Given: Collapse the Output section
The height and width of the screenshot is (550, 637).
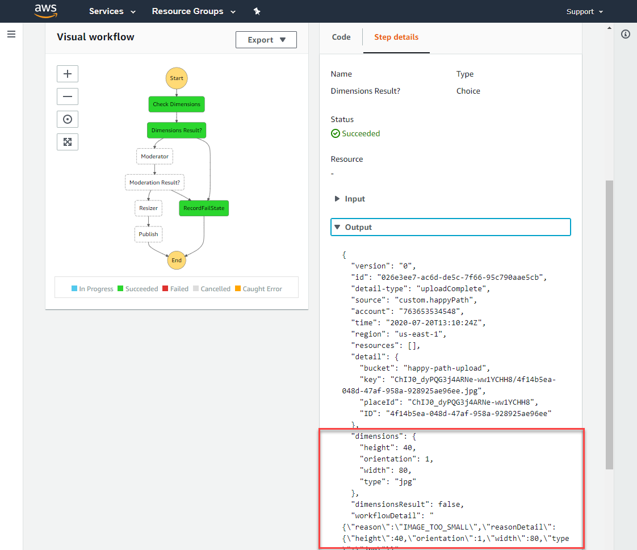Looking at the screenshot, I should 451,227.
